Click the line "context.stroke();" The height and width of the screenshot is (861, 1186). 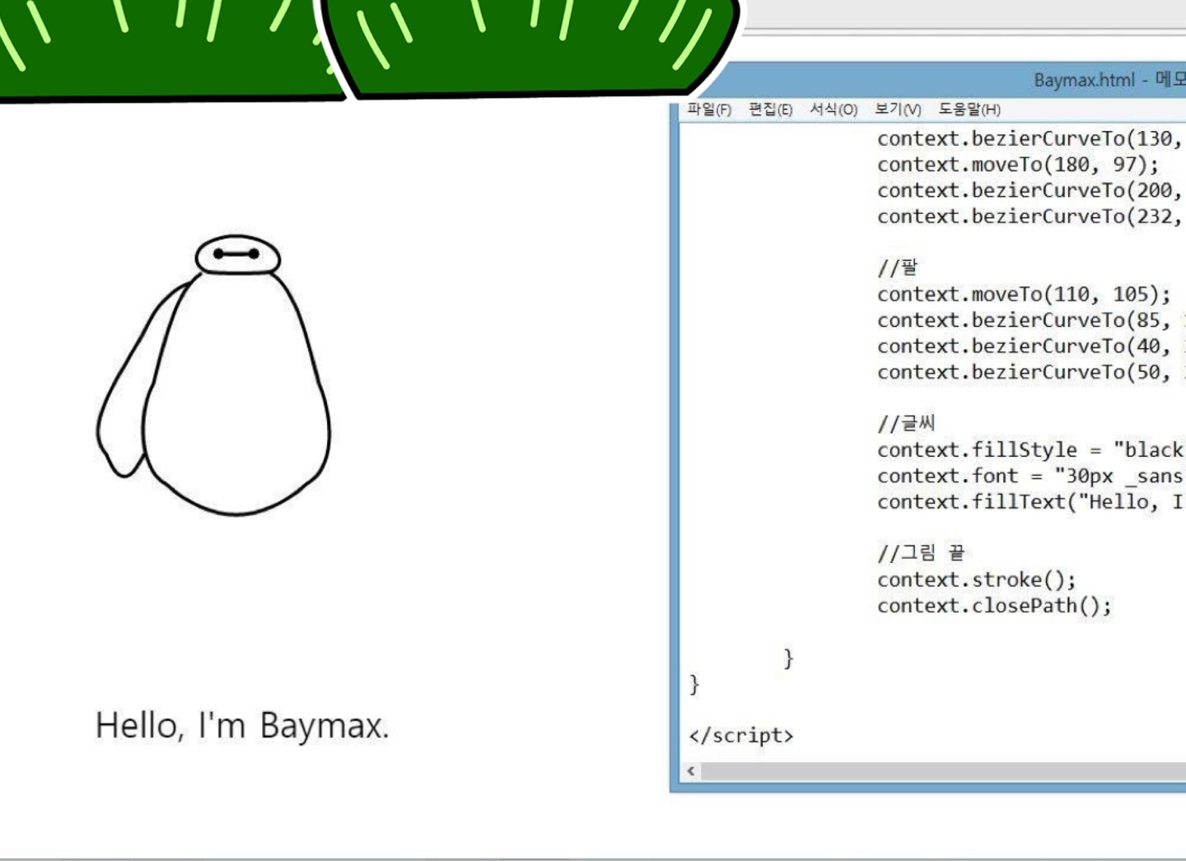tap(977, 580)
